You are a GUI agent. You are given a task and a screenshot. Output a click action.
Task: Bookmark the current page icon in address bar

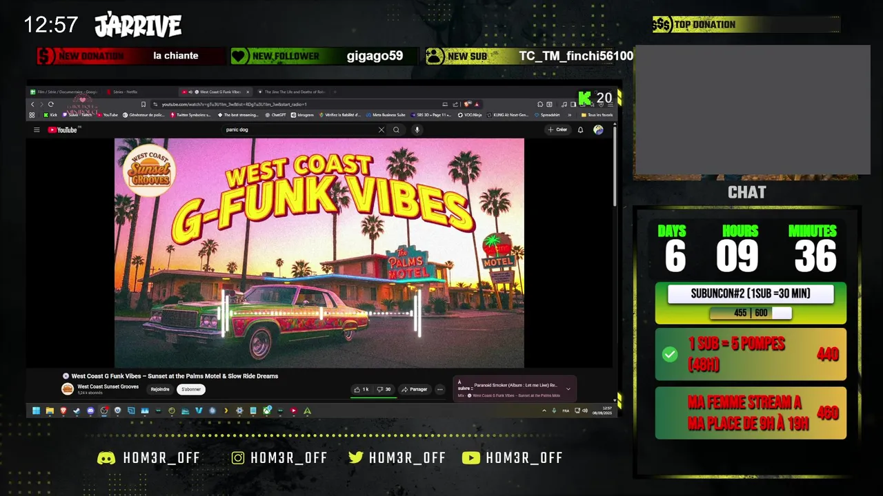143,104
